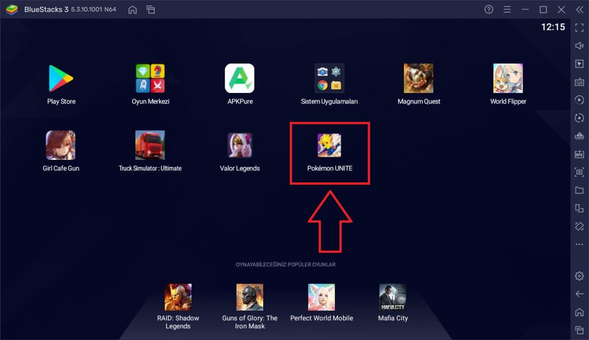Open recent apps icon in sidebar

click(x=580, y=330)
